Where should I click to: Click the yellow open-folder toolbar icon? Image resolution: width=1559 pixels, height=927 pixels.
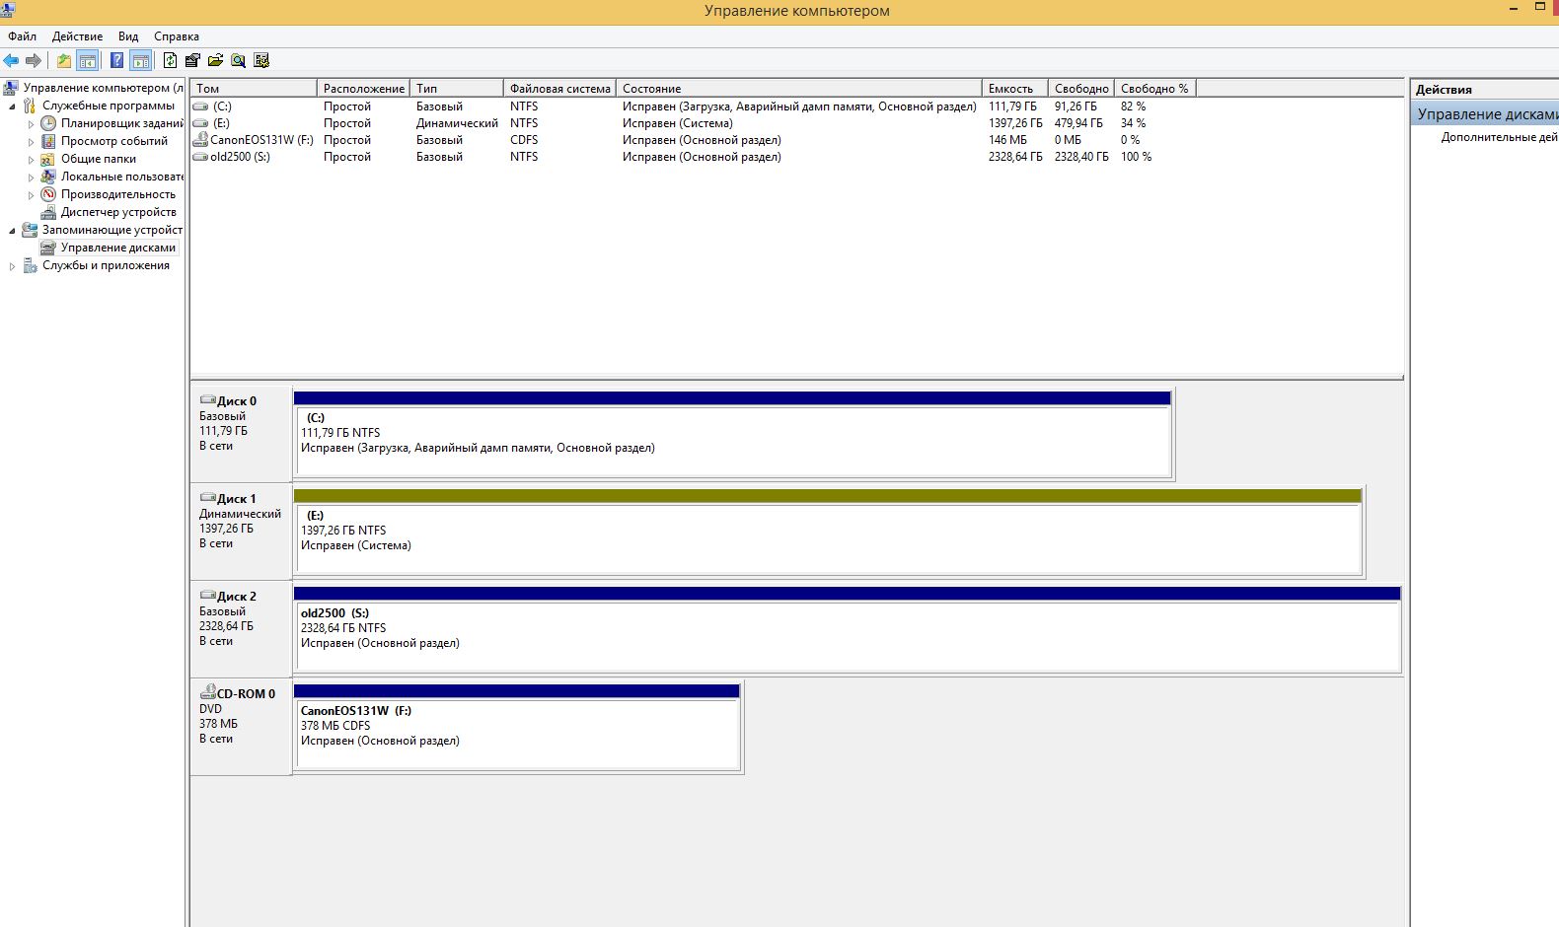(x=215, y=61)
